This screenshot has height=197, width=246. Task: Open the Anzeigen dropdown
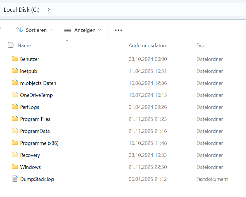[x=82, y=30]
